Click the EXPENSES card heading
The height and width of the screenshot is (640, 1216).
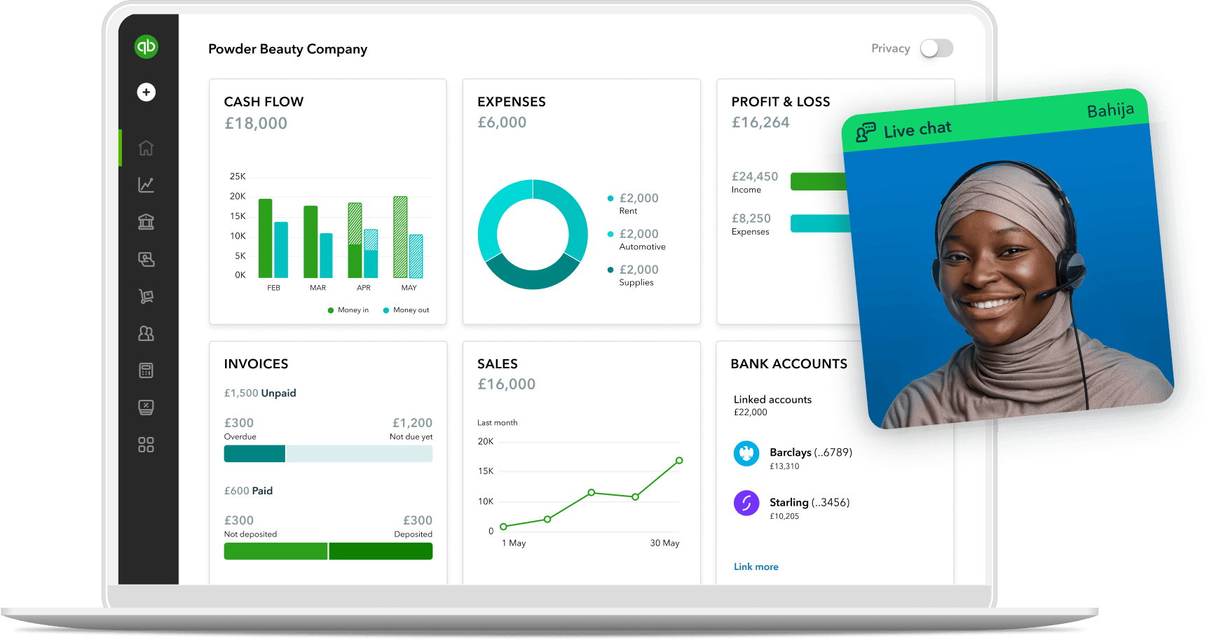pos(512,102)
